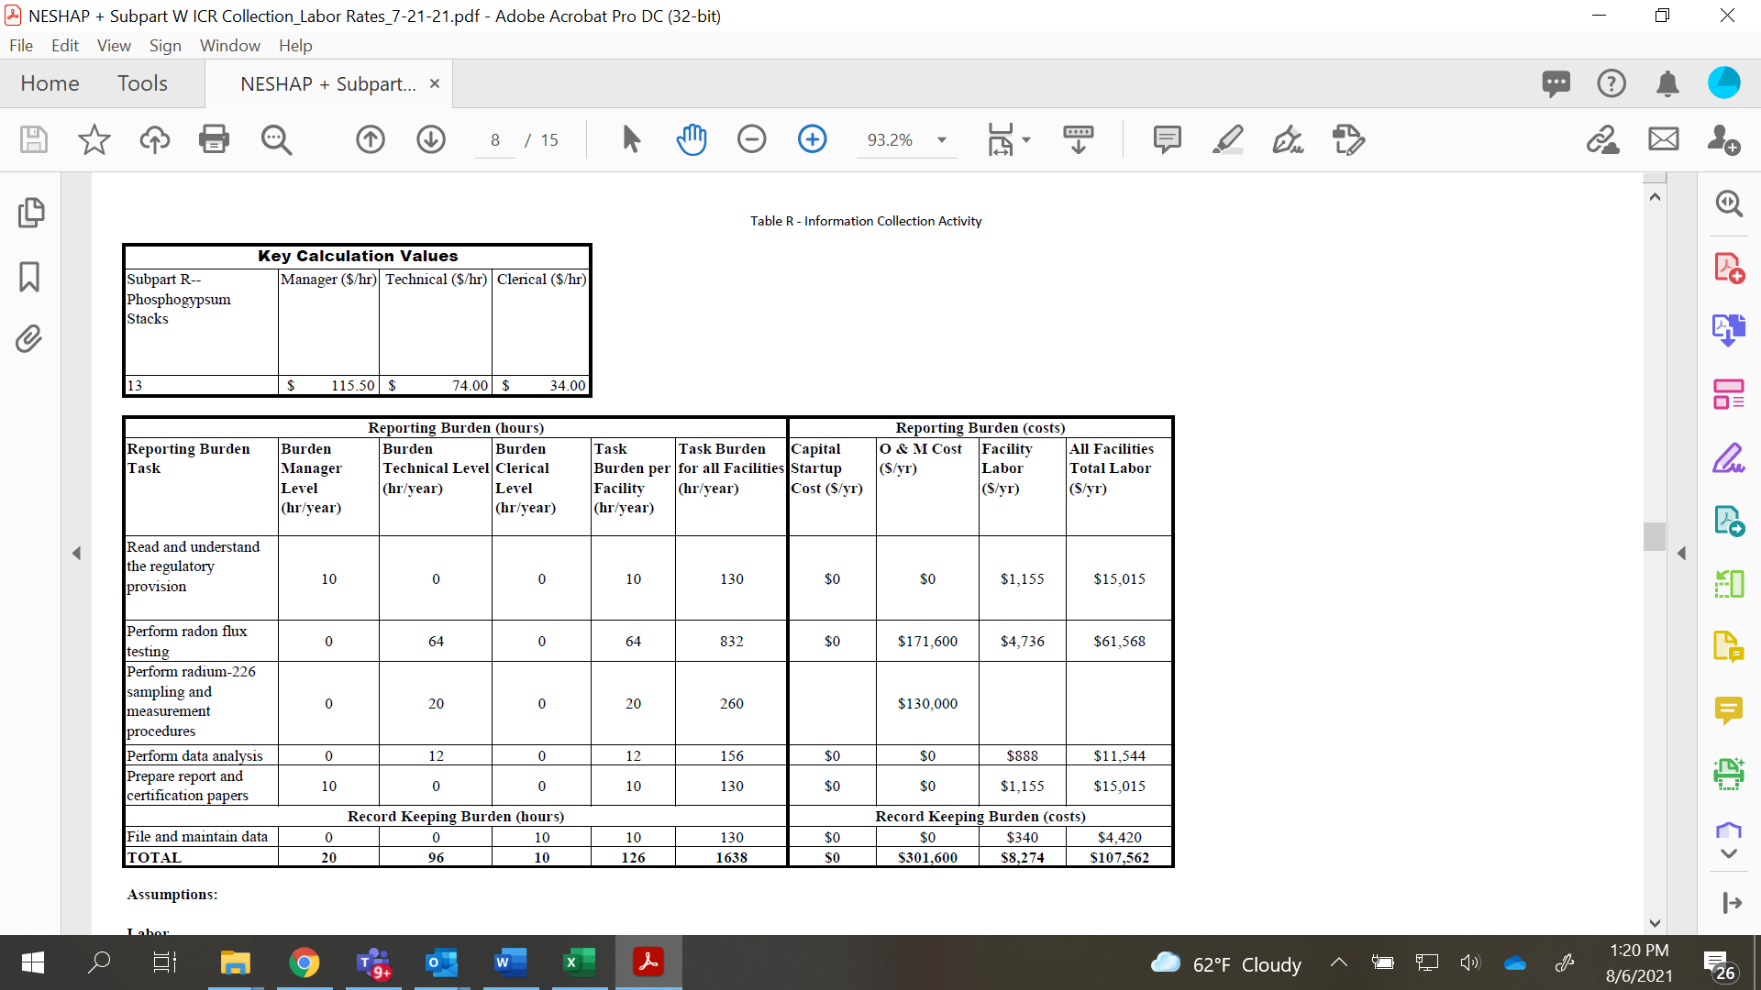Go to the Home view

pos(50,83)
